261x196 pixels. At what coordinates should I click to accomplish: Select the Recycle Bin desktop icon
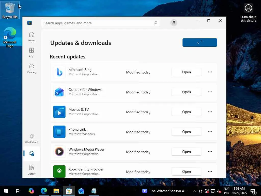10,10
